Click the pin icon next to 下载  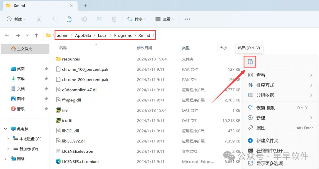pyautogui.click(x=46, y=79)
